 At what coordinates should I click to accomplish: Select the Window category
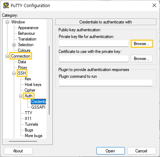pos(18,22)
